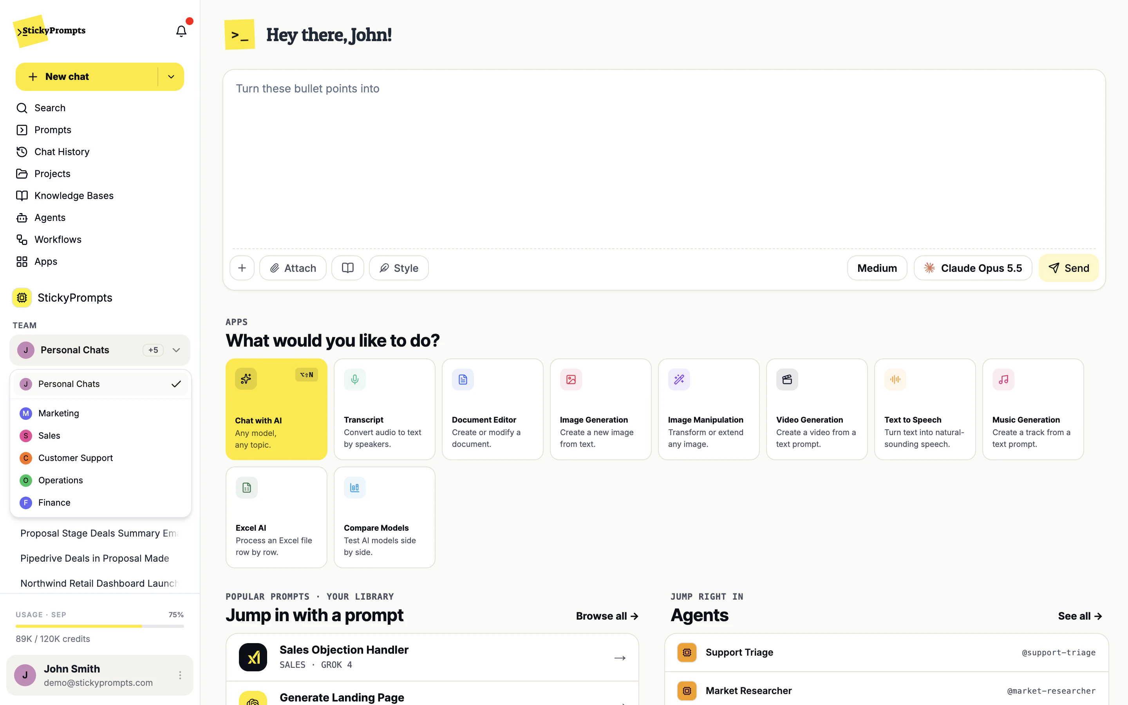
Task: Click the Text to Speech waveform icon
Action: 895,380
